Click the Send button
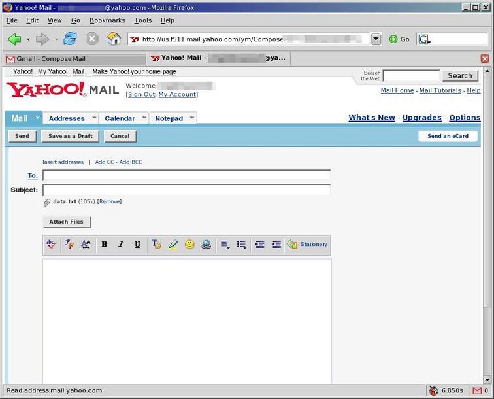 click(22, 136)
